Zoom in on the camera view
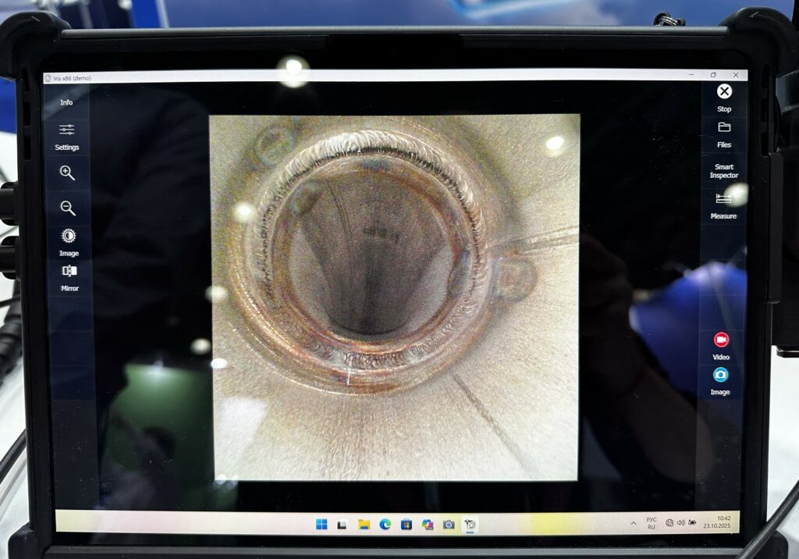 point(68,173)
